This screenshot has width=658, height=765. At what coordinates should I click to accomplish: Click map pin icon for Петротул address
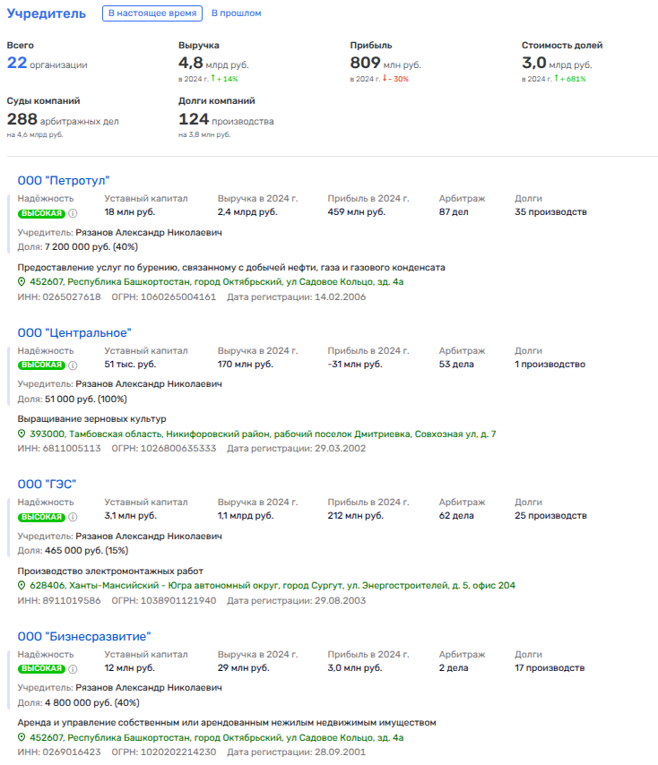[22, 282]
